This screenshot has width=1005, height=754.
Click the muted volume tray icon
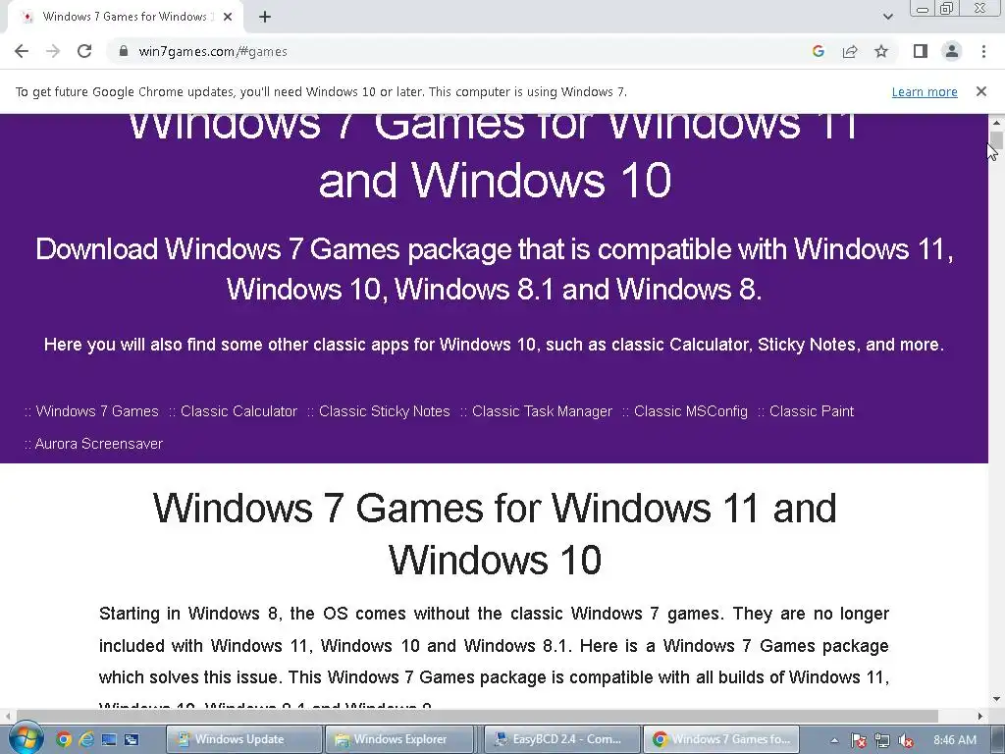tap(906, 740)
